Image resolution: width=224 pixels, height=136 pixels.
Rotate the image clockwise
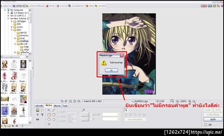[66, 101]
